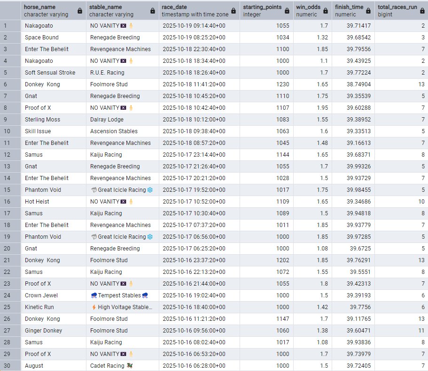Click 'Ascension Stables' stable cell
This screenshot has width=428, height=371.
point(123,131)
